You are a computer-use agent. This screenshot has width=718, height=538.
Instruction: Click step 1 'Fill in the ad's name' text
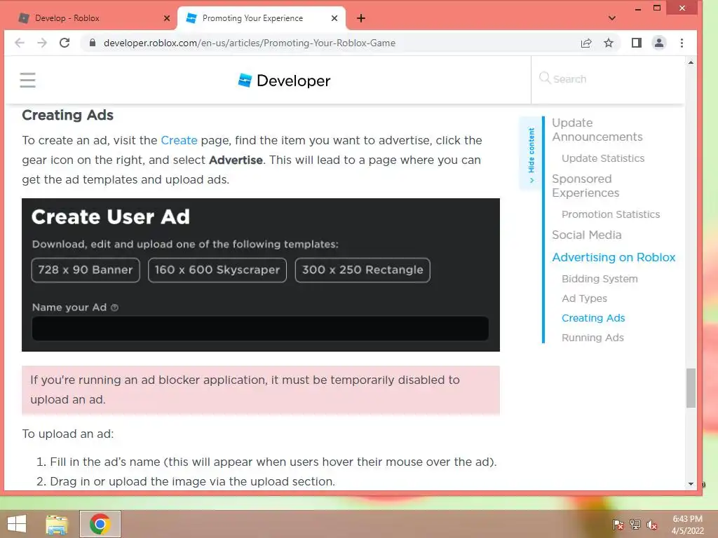click(273, 462)
